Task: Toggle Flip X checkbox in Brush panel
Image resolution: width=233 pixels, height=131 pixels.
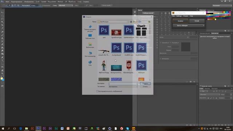Action: (x=161, y=43)
